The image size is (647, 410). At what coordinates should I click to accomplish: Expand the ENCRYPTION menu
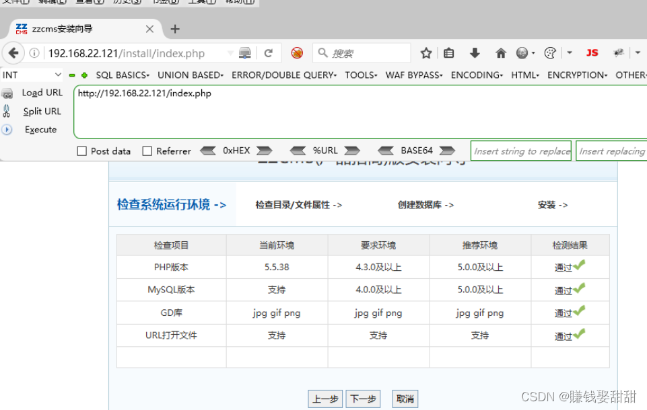577,75
